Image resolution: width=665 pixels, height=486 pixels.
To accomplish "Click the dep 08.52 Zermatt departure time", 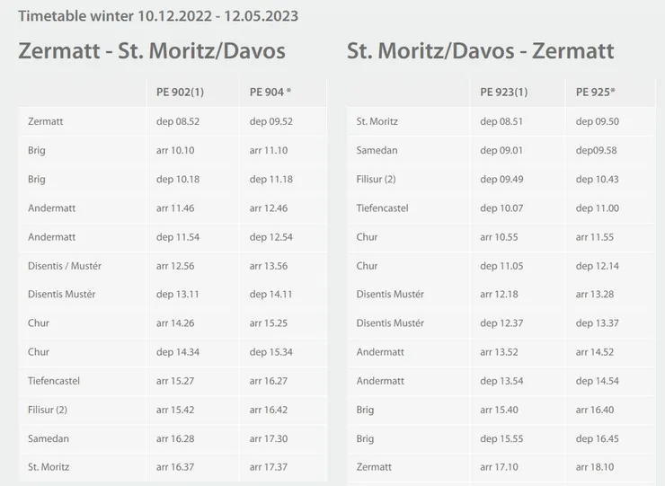I will coord(178,121).
